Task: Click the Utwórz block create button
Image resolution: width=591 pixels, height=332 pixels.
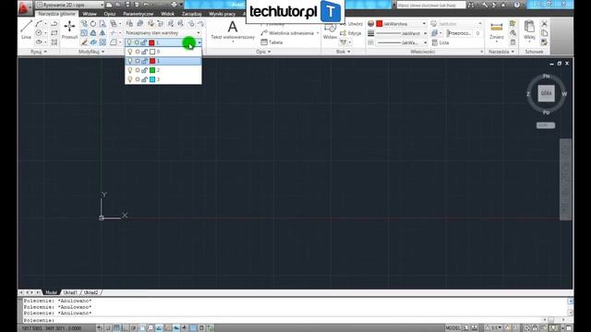Action: pos(351,24)
